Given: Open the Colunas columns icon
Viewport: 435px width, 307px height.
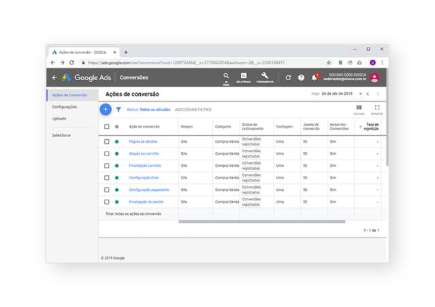Looking at the screenshot, I should click(359, 107).
